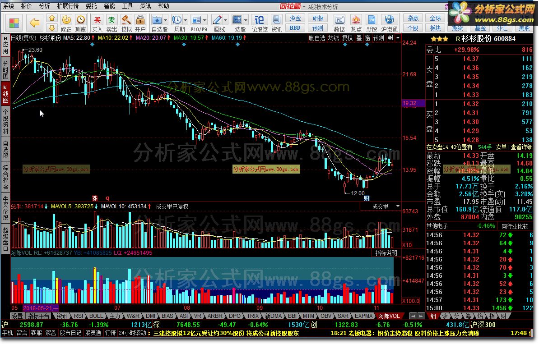Open the 热点 flame icon
Image resolution: width=539 pixels, height=344 pixels.
tap(356, 20)
